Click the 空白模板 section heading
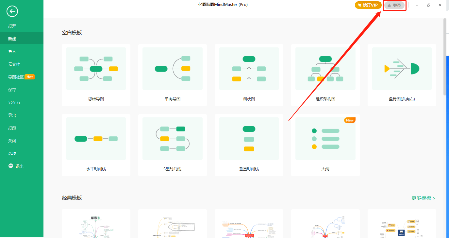 72,33
